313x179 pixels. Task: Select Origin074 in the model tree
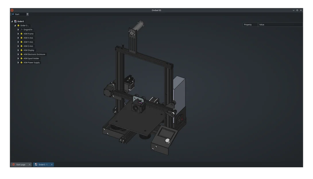pyautogui.click(x=28, y=30)
